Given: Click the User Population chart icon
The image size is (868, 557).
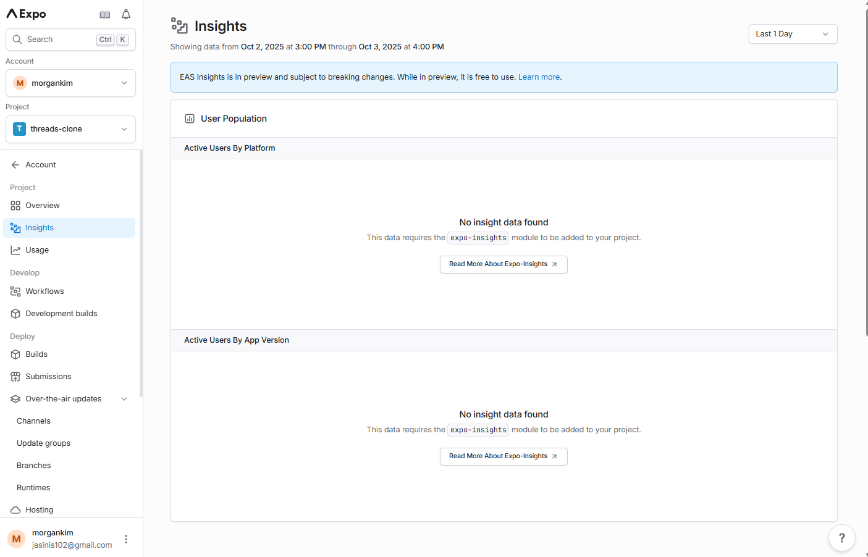Looking at the screenshot, I should pos(190,119).
